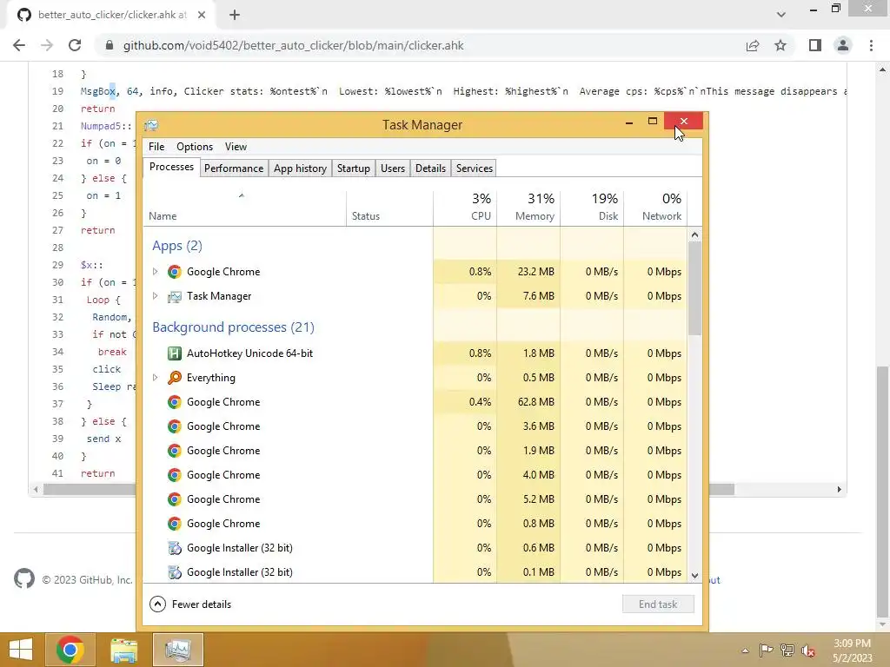890x667 pixels.
Task: Click the Task Manager icon in Apps list
Action: point(174,296)
